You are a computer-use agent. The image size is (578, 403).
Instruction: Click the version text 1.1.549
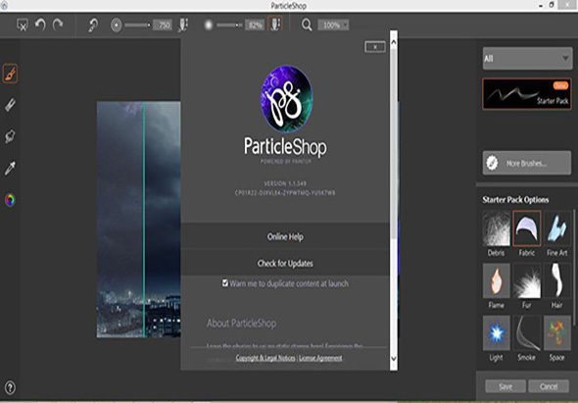[285, 183]
